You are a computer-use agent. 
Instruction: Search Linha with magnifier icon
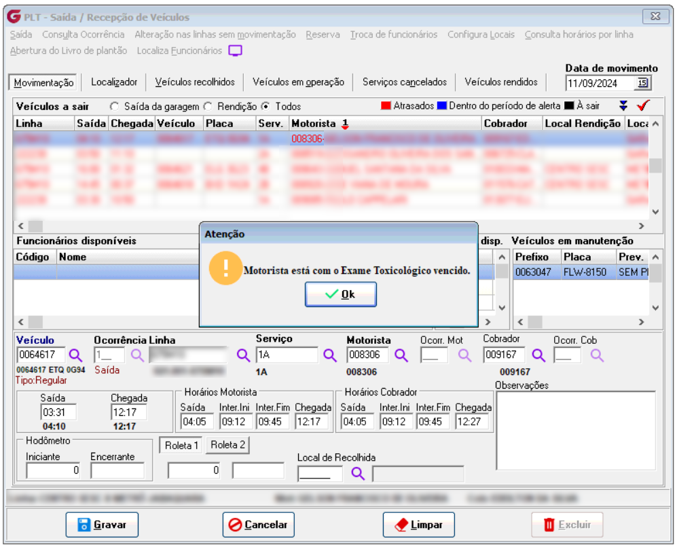pyautogui.click(x=243, y=355)
